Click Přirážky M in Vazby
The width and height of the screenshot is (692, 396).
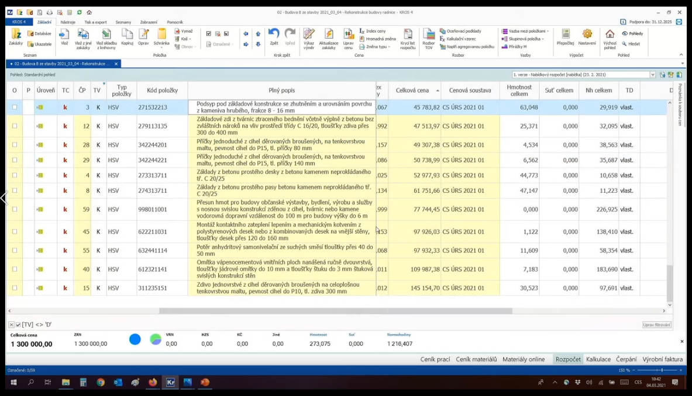pos(514,47)
